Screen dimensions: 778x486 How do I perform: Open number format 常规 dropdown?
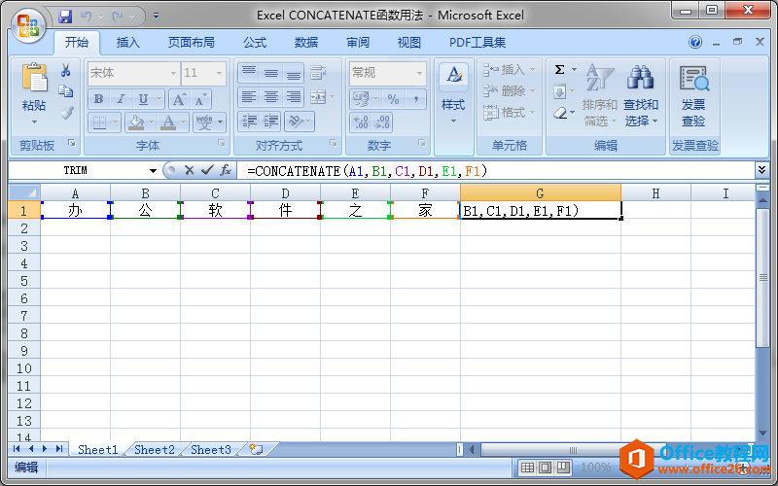tap(419, 73)
